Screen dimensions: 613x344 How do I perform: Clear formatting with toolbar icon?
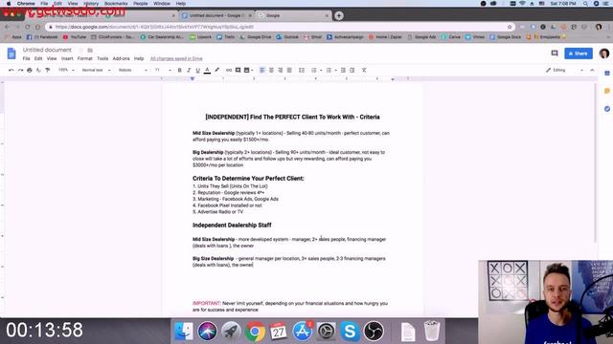[x=364, y=70]
